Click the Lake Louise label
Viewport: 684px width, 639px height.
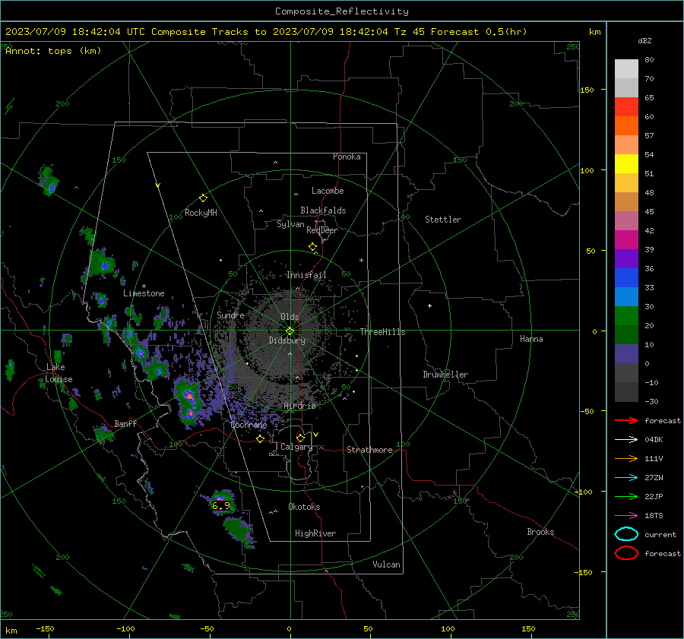pyautogui.click(x=59, y=373)
